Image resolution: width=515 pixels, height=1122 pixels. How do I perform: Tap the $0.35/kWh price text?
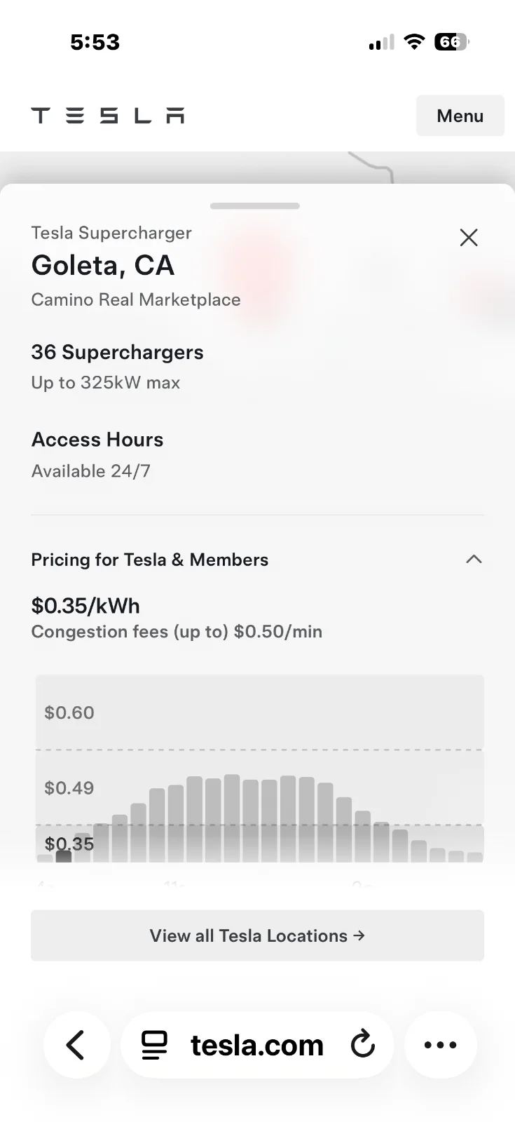(85, 606)
